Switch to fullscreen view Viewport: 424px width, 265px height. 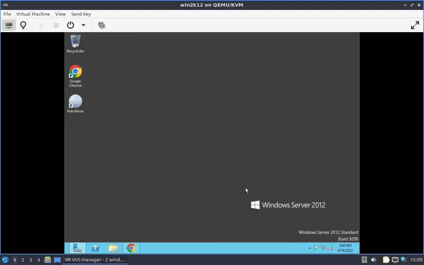tap(415, 25)
